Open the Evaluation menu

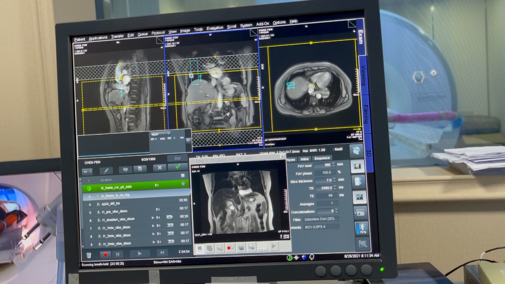215,28
